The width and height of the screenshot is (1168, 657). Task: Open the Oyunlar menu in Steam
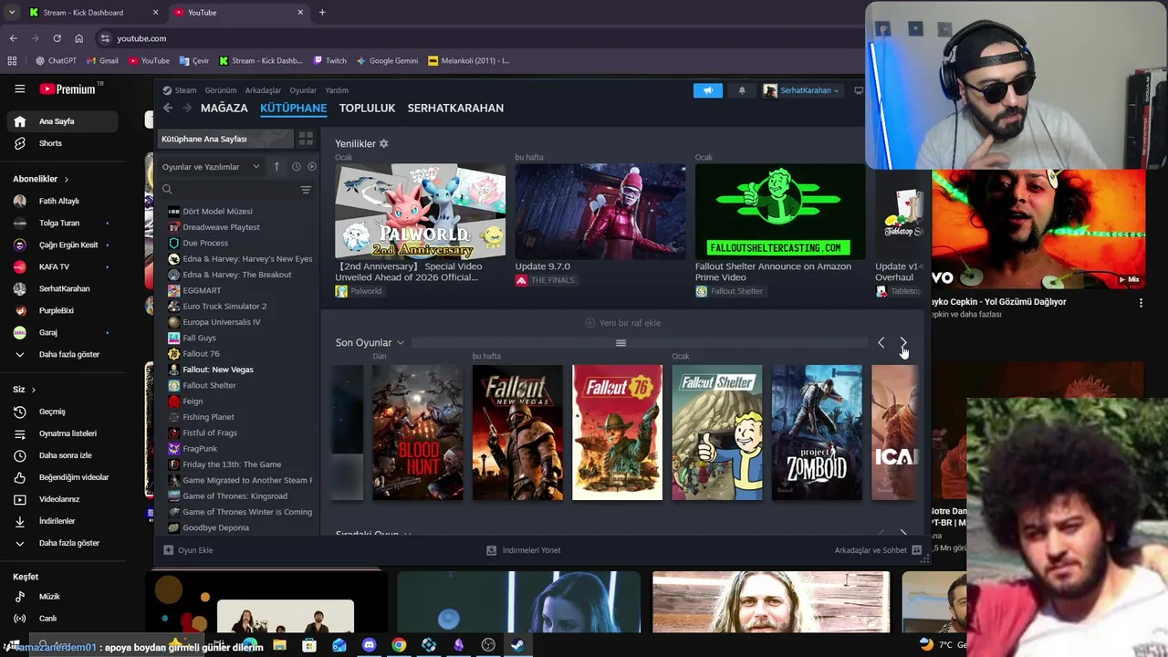tap(303, 90)
